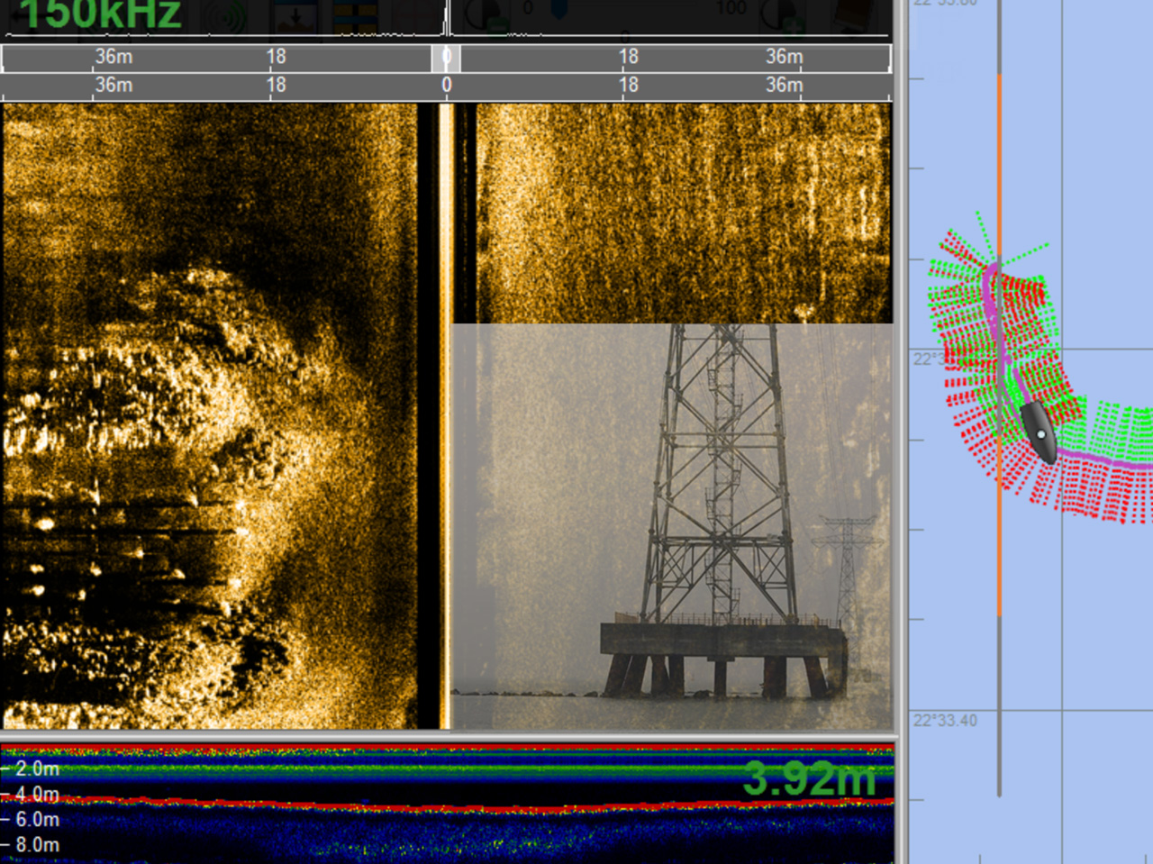Click the blue slider marker near 0

click(x=558, y=11)
